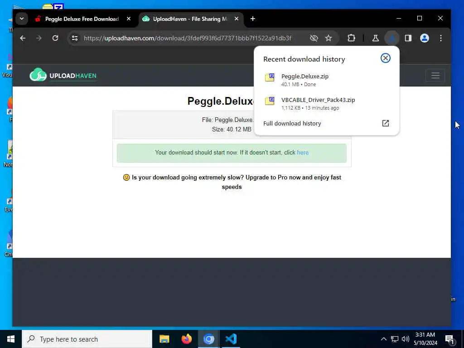Click Upgrade to Pro message text

point(232,182)
